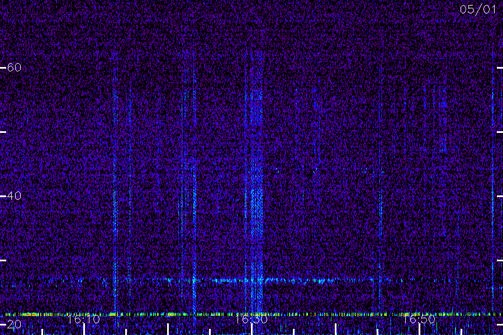Click the 16:30 time axis label
The image size is (503, 335).
tap(251, 319)
